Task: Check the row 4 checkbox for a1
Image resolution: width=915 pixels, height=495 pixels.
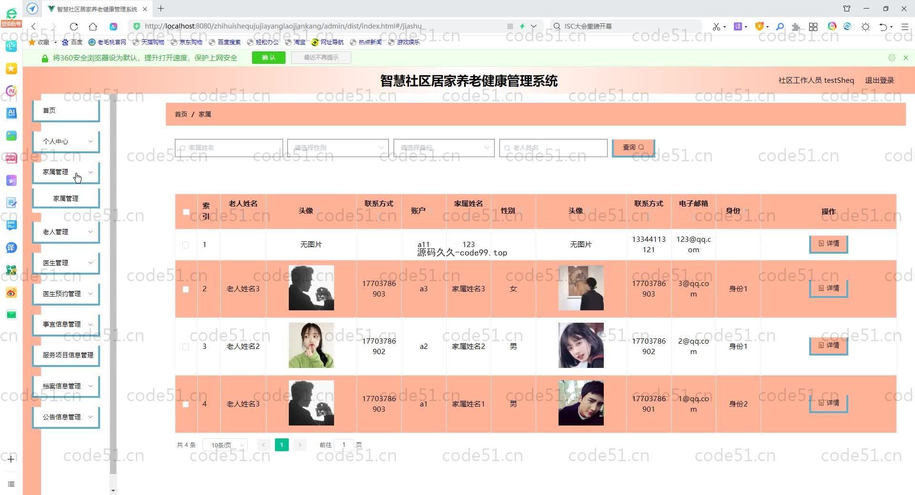Action: coord(186,405)
